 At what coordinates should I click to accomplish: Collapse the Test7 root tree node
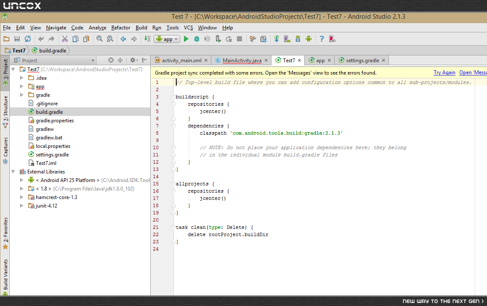click(13, 69)
